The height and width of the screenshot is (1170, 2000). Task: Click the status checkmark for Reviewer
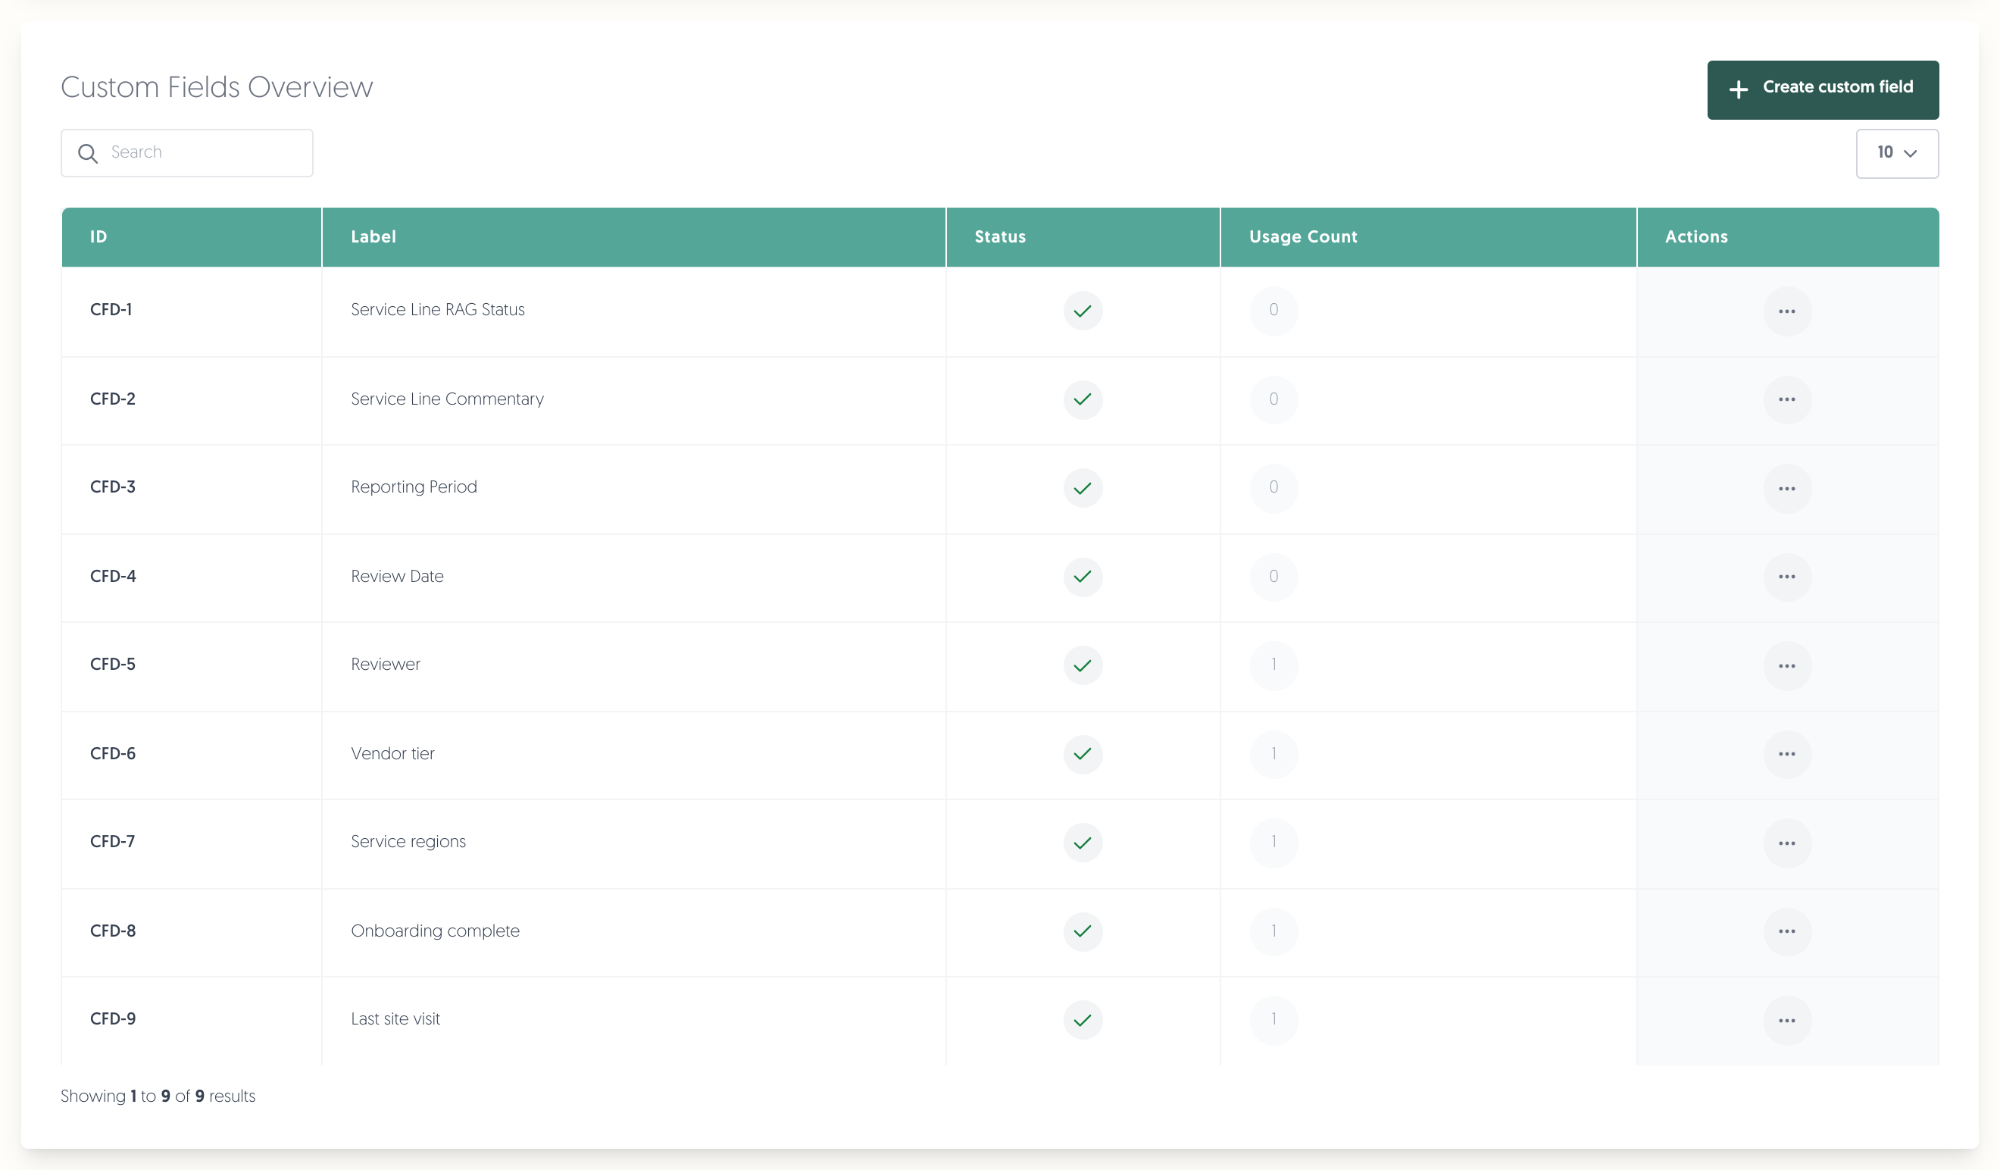coord(1083,665)
